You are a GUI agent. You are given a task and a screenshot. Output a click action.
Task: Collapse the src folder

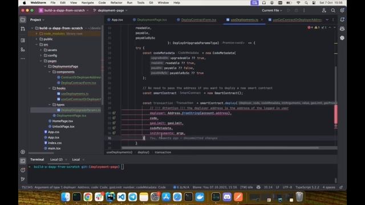[x=36, y=44]
